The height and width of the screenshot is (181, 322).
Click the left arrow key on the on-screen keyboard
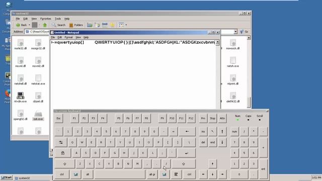(x=203, y=174)
